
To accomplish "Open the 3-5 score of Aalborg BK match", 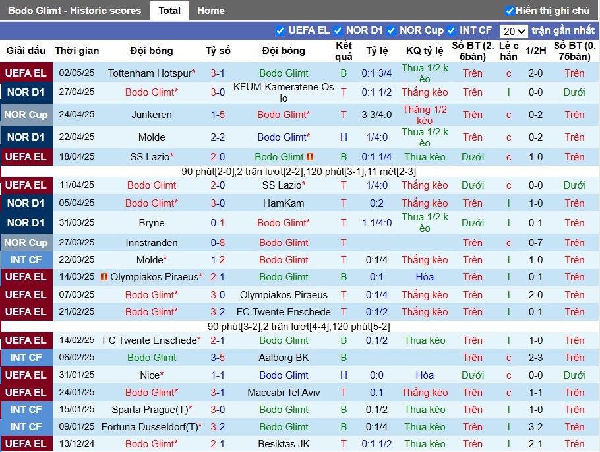I will [218, 358].
